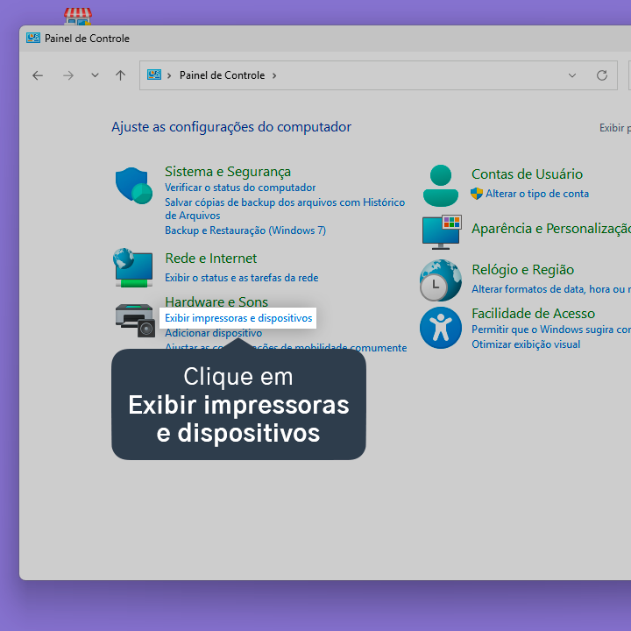Image resolution: width=631 pixels, height=631 pixels.
Task: Click Exibir impressoras e dispositivos
Action: pyautogui.click(x=238, y=318)
